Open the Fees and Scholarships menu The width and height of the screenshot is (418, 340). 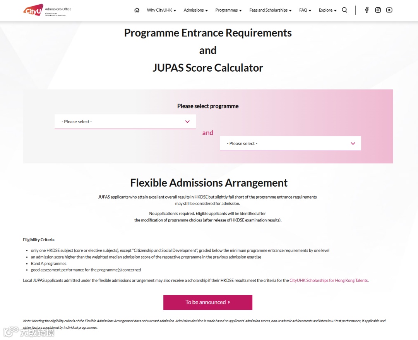[270, 10]
